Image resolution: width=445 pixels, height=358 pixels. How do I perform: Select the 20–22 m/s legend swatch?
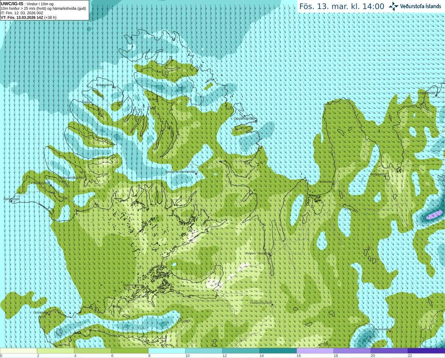(x=389, y=351)
